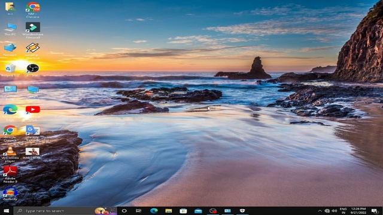Click the ENG IN language indicator
The width and height of the screenshot is (383, 215).
point(343,211)
